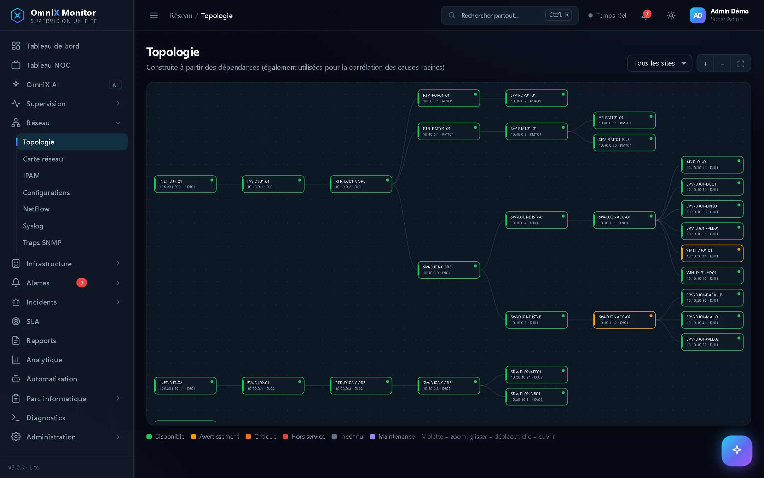The width and height of the screenshot is (764, 478).
Task: Click the Réseau breadcrumb link
Action: (181, 16)
